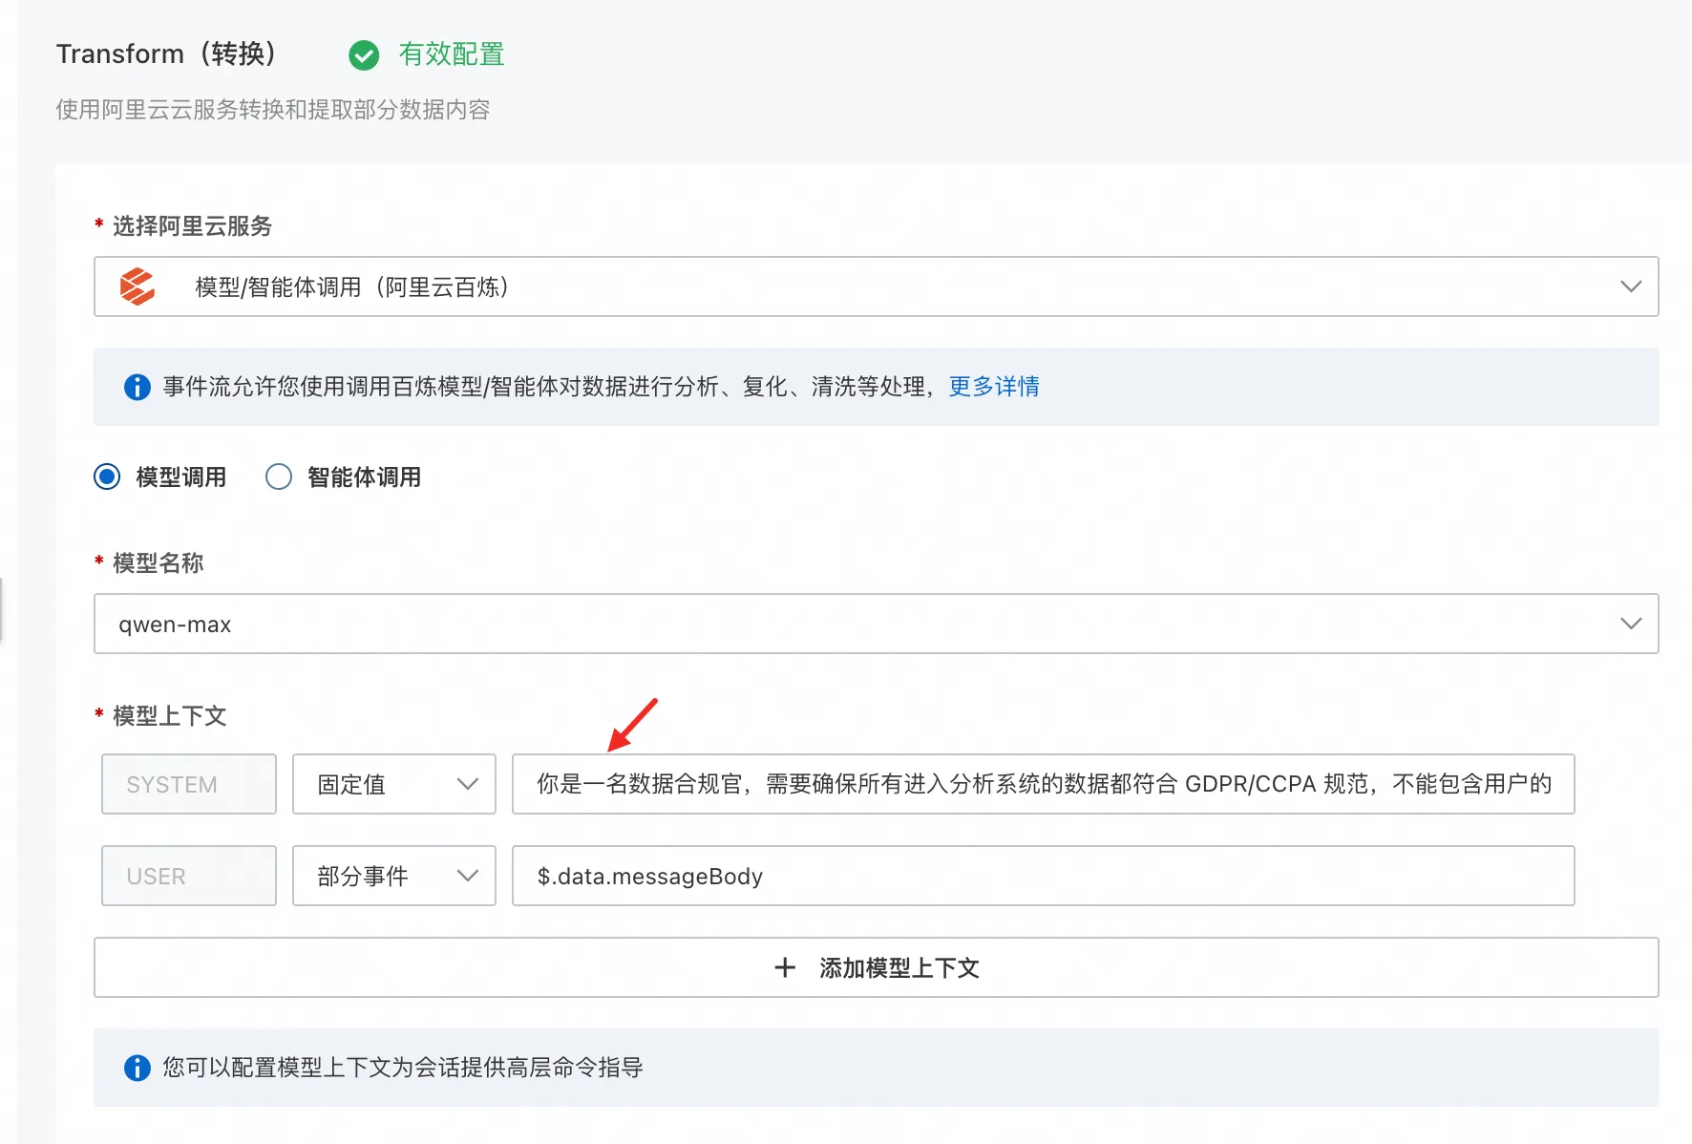Expand the qwen-max model name dropdown
This screenshot has width=1692, height=1144.
[877, 624]
